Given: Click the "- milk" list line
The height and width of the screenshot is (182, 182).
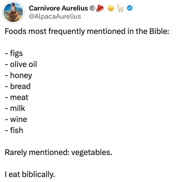Looking at the screenshot, I should point(15,109).
